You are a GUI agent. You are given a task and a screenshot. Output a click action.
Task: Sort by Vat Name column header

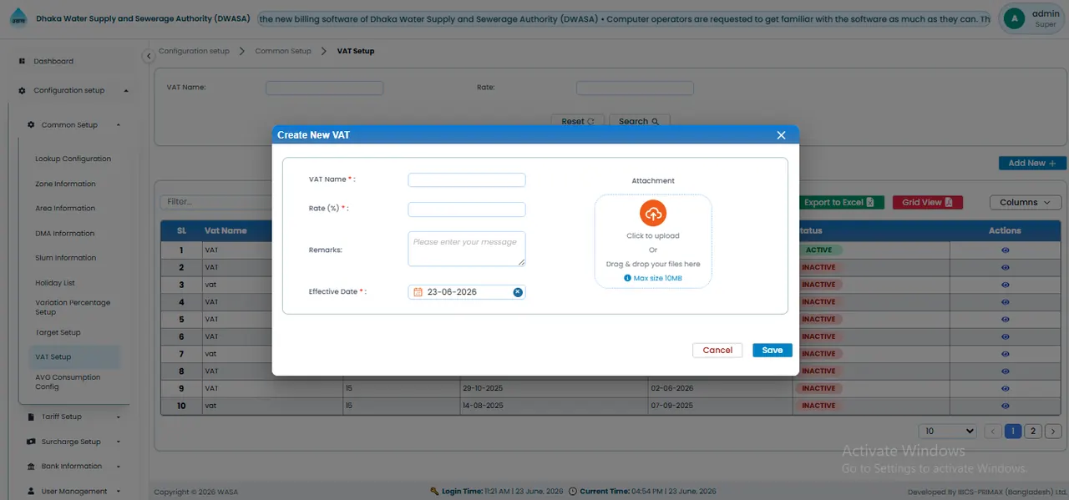[225, 230]
